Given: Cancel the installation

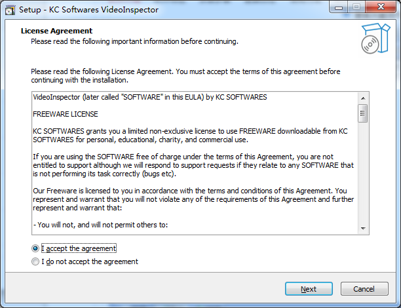Looking at the screenshot, I should [364, 289].
